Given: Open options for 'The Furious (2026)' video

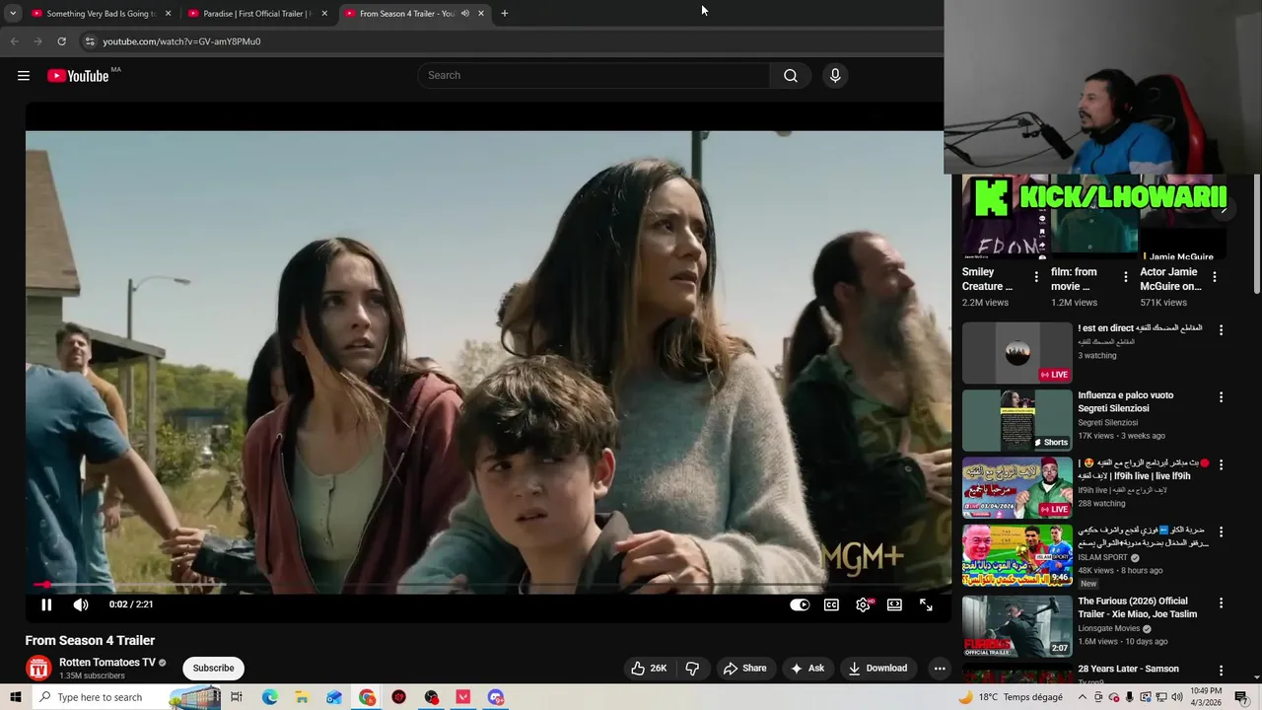Looking at the screenshot, I should [x=1221, y=603].
